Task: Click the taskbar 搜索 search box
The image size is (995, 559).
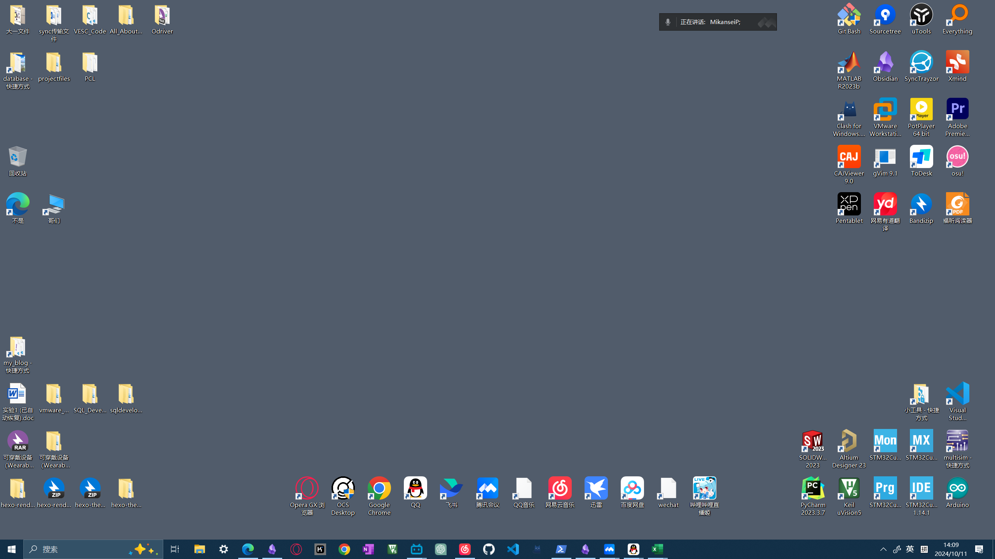Action: coord(93,549)
